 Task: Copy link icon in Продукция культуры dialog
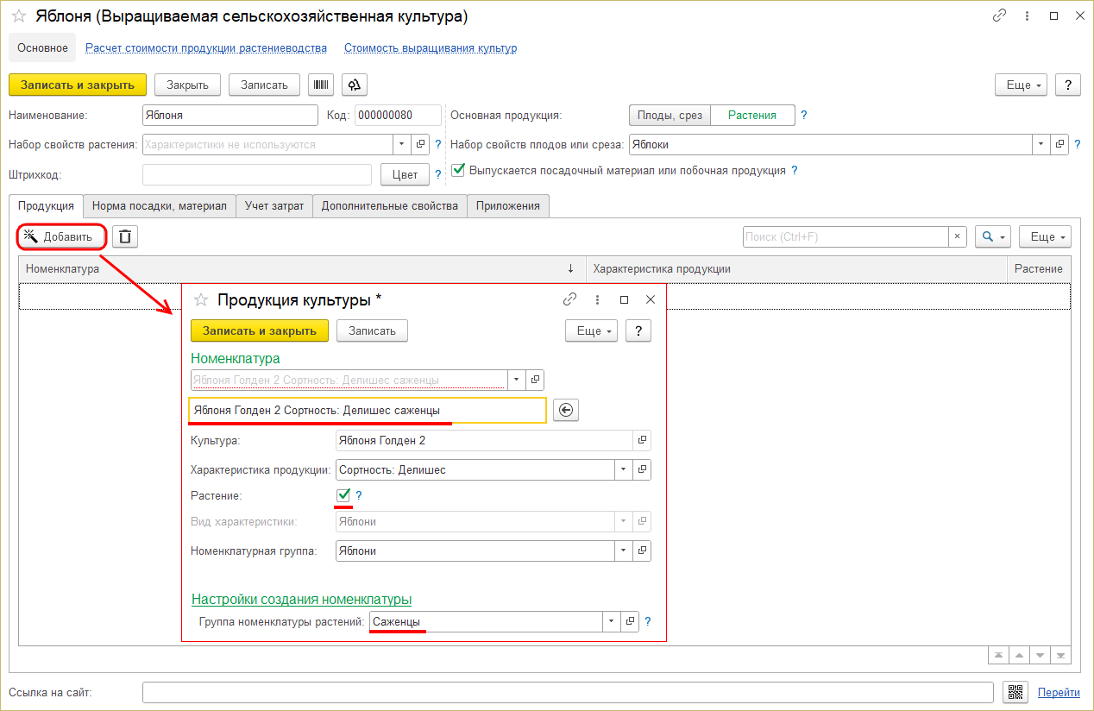click(x=569, y=299)
